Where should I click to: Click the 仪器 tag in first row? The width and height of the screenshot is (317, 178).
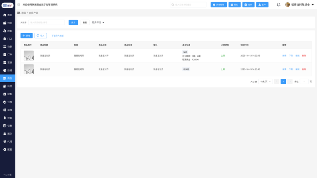click(x=185, y=52)
